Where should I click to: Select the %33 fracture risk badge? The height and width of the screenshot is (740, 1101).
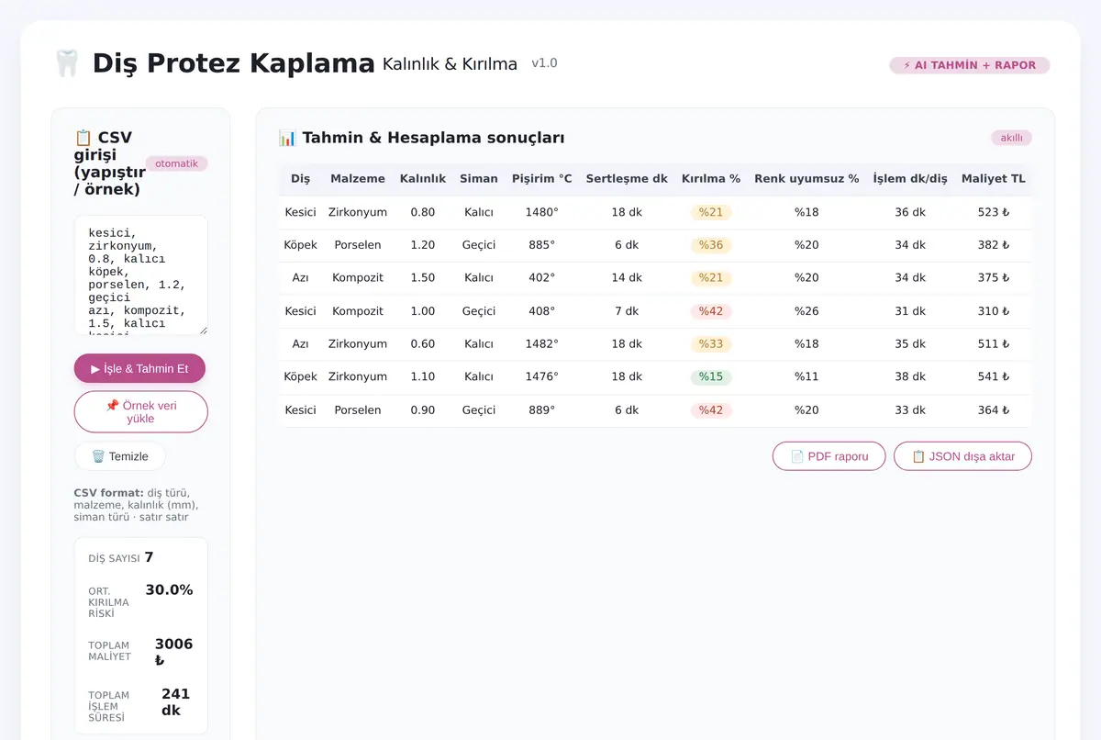[x=711, y=344]
